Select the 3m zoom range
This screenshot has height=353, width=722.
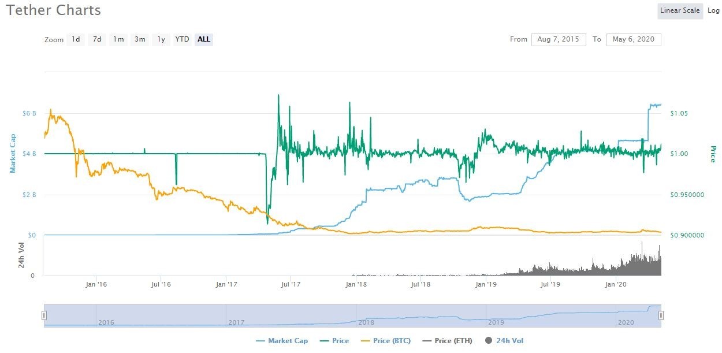pos(140,39)
